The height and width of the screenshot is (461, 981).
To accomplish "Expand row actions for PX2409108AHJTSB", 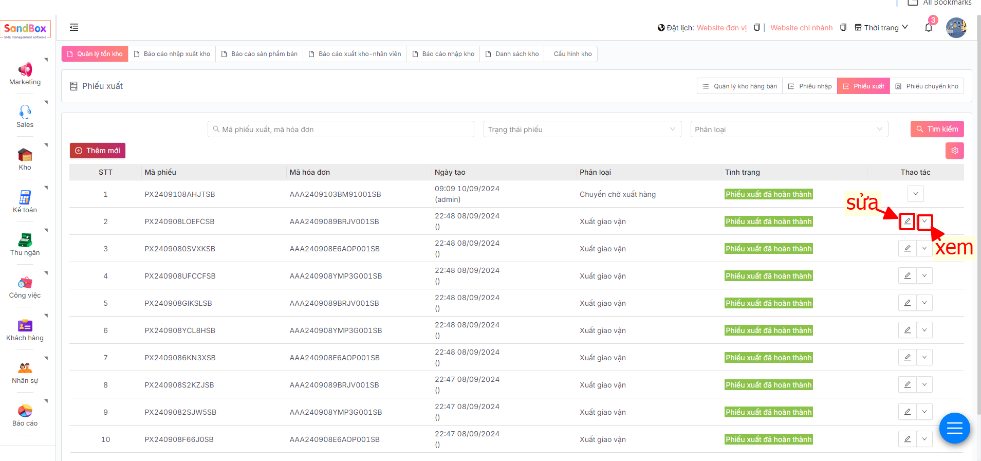I will [915, 194].
